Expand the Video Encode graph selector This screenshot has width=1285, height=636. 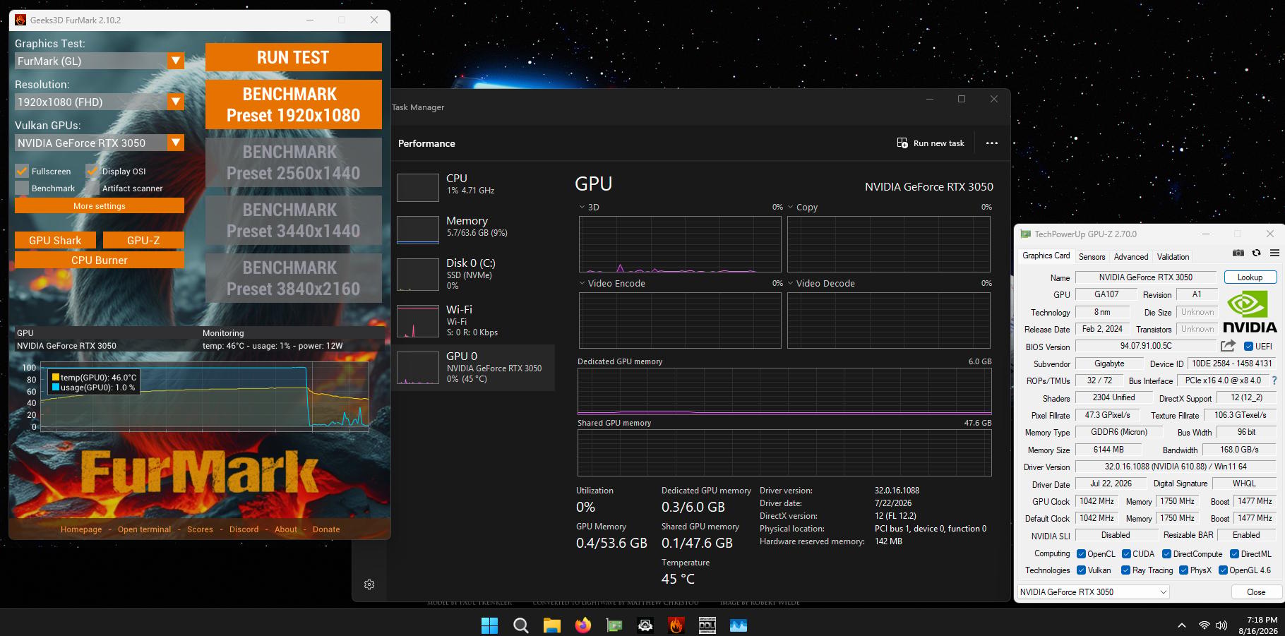(x=582, y=283)
